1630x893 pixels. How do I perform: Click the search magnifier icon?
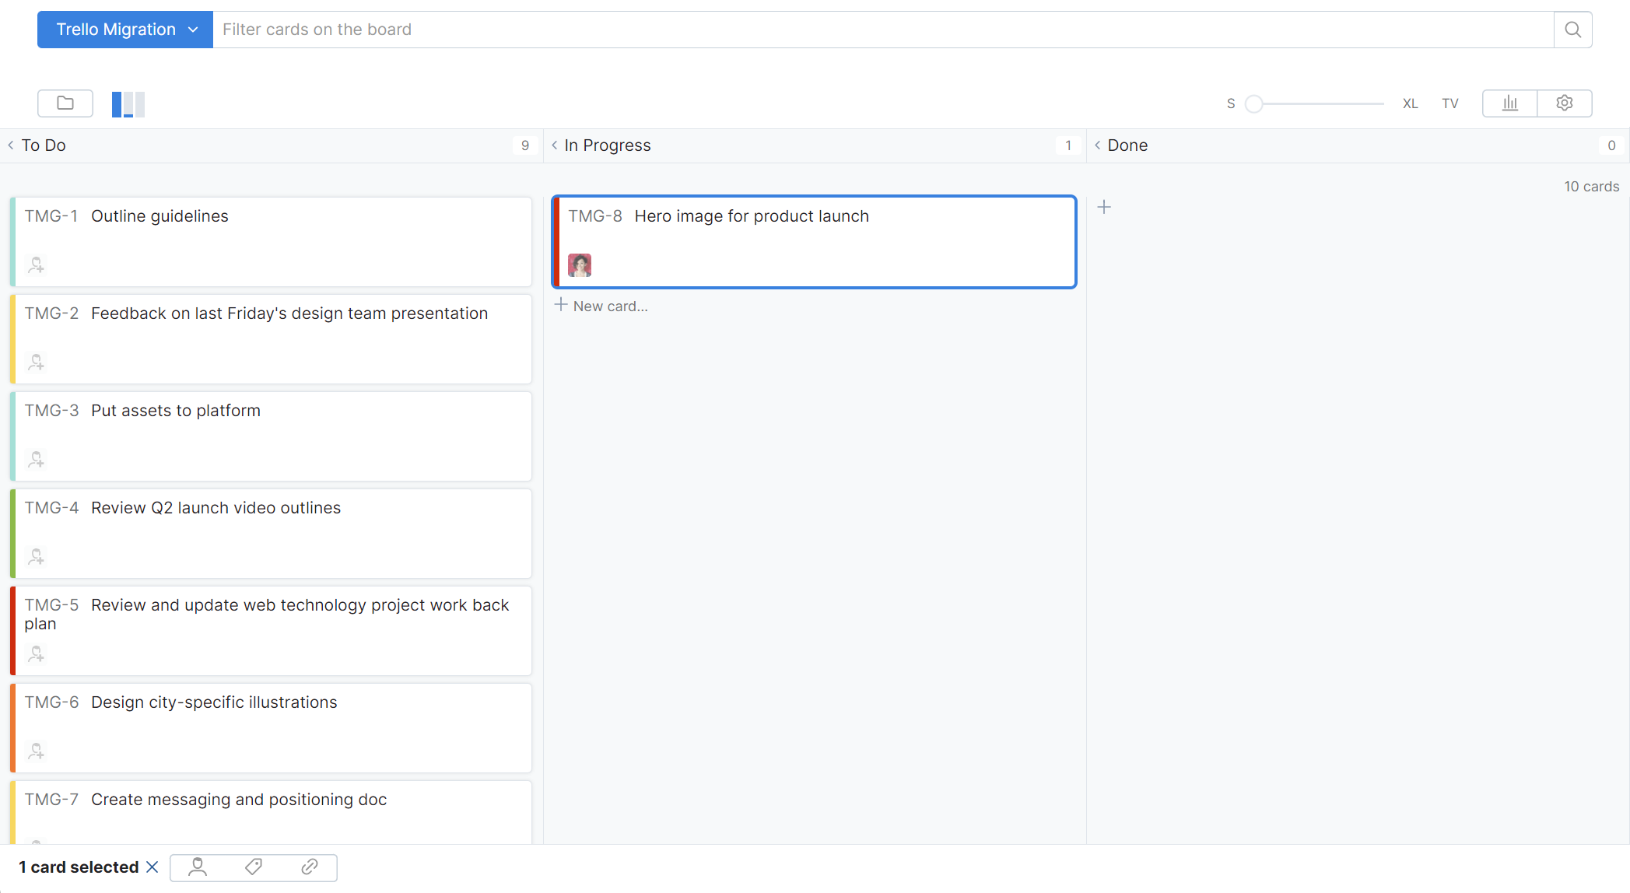click(1572, 30)
